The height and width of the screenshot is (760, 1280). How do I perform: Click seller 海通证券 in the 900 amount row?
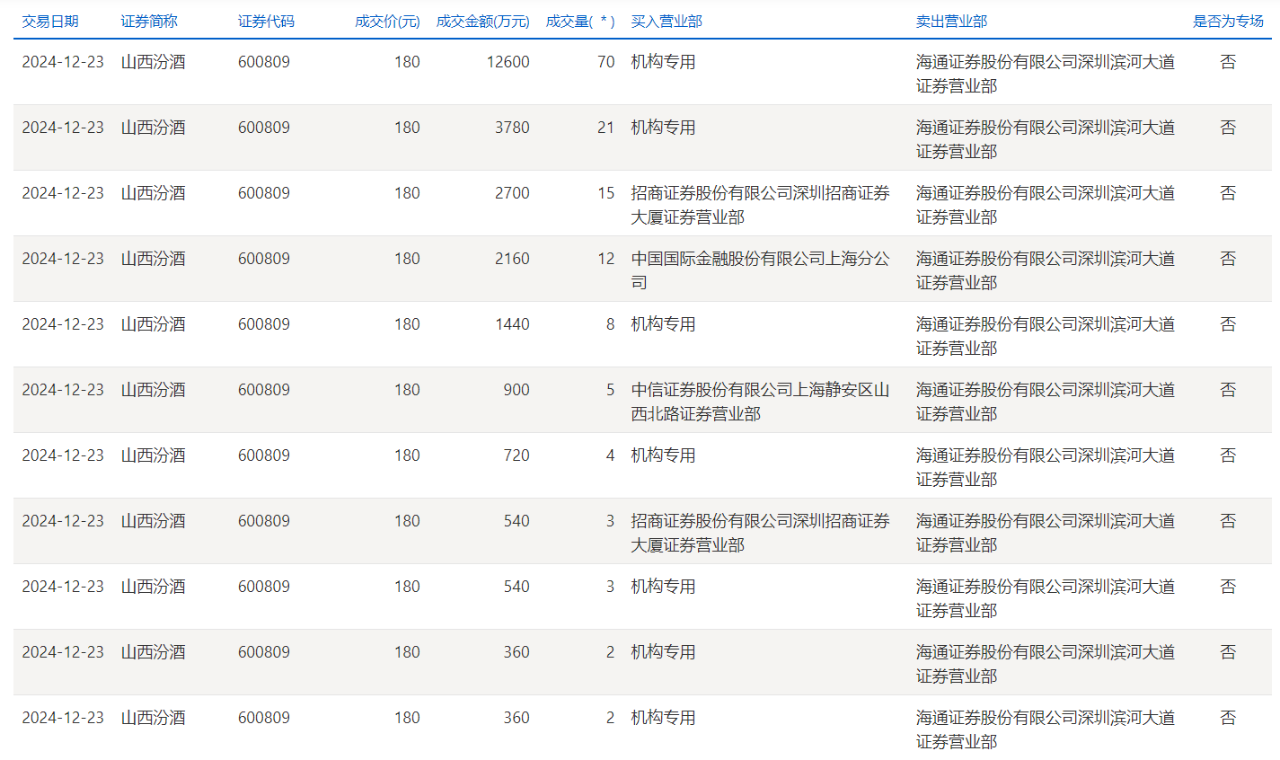tap(1046, 402)
